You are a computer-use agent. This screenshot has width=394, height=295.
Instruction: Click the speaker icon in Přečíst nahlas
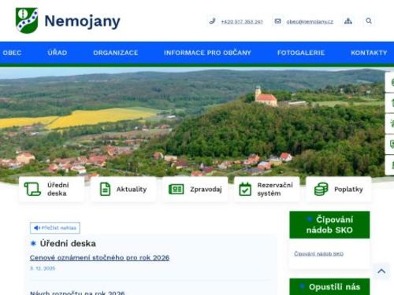[37, 228]
